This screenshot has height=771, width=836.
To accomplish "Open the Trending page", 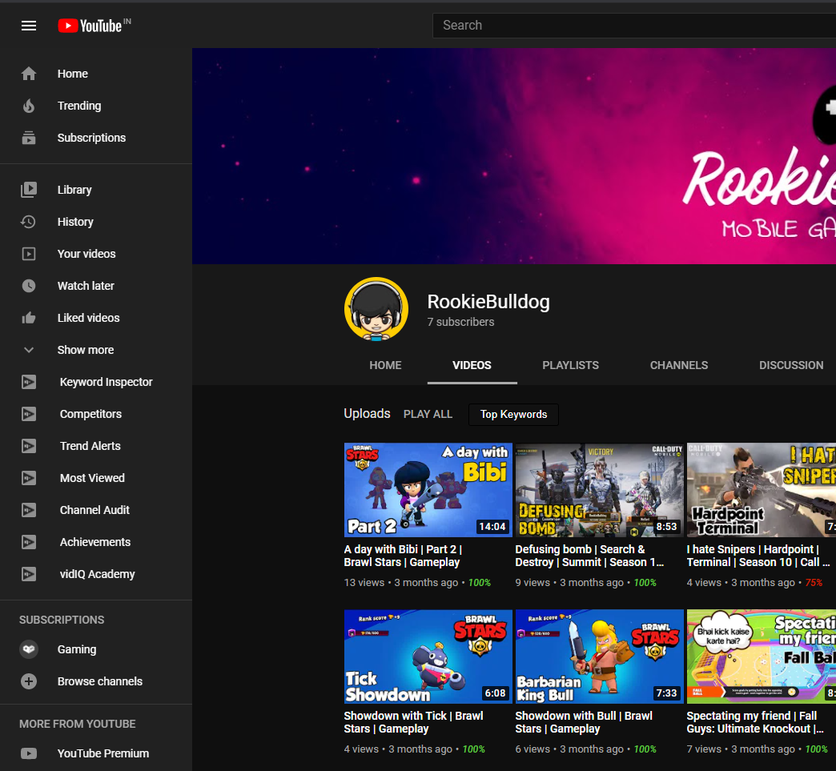I will (78, 105).
